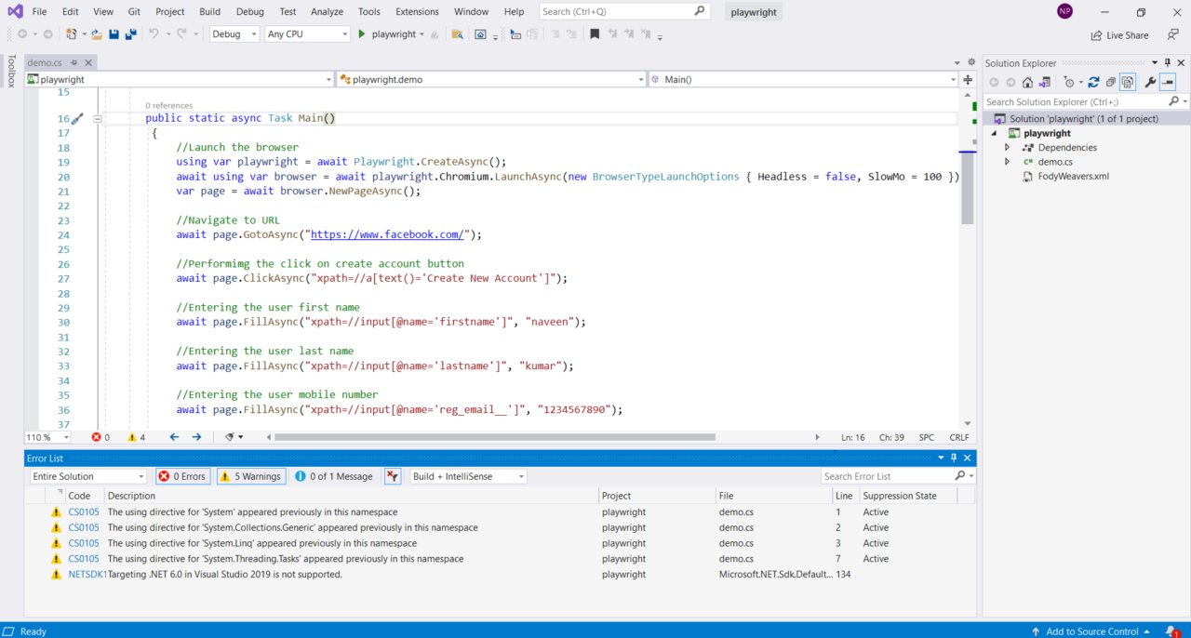The image size is (1191, 638).
Task: Click the Home icon in Solution Explorer
Action: [1027, 82]
